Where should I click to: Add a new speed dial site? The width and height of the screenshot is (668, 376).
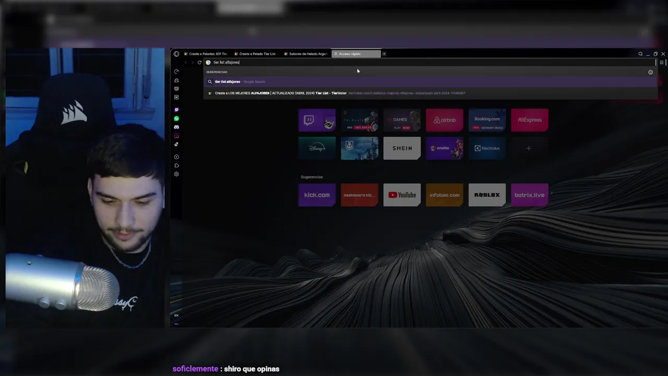click(529, 148)
